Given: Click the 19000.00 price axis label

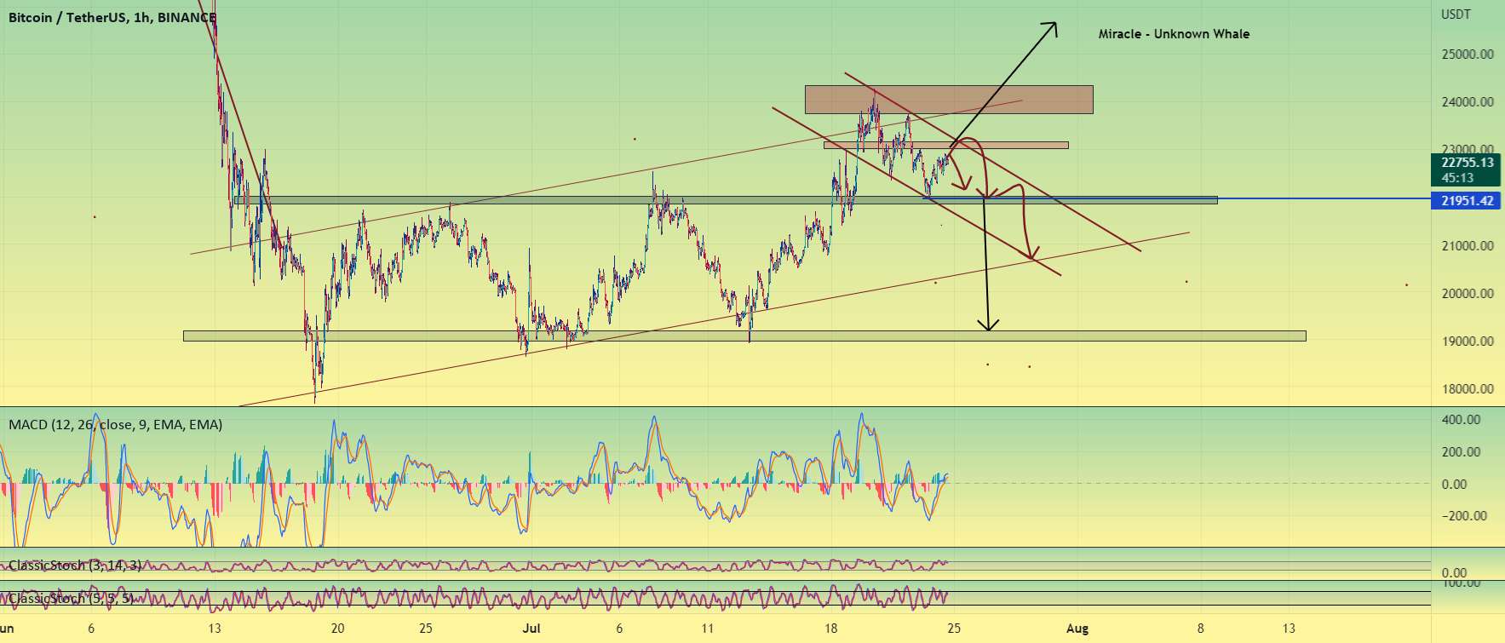Looking at the screenshot, I should pyautogui.click(x=1467, y=341).
